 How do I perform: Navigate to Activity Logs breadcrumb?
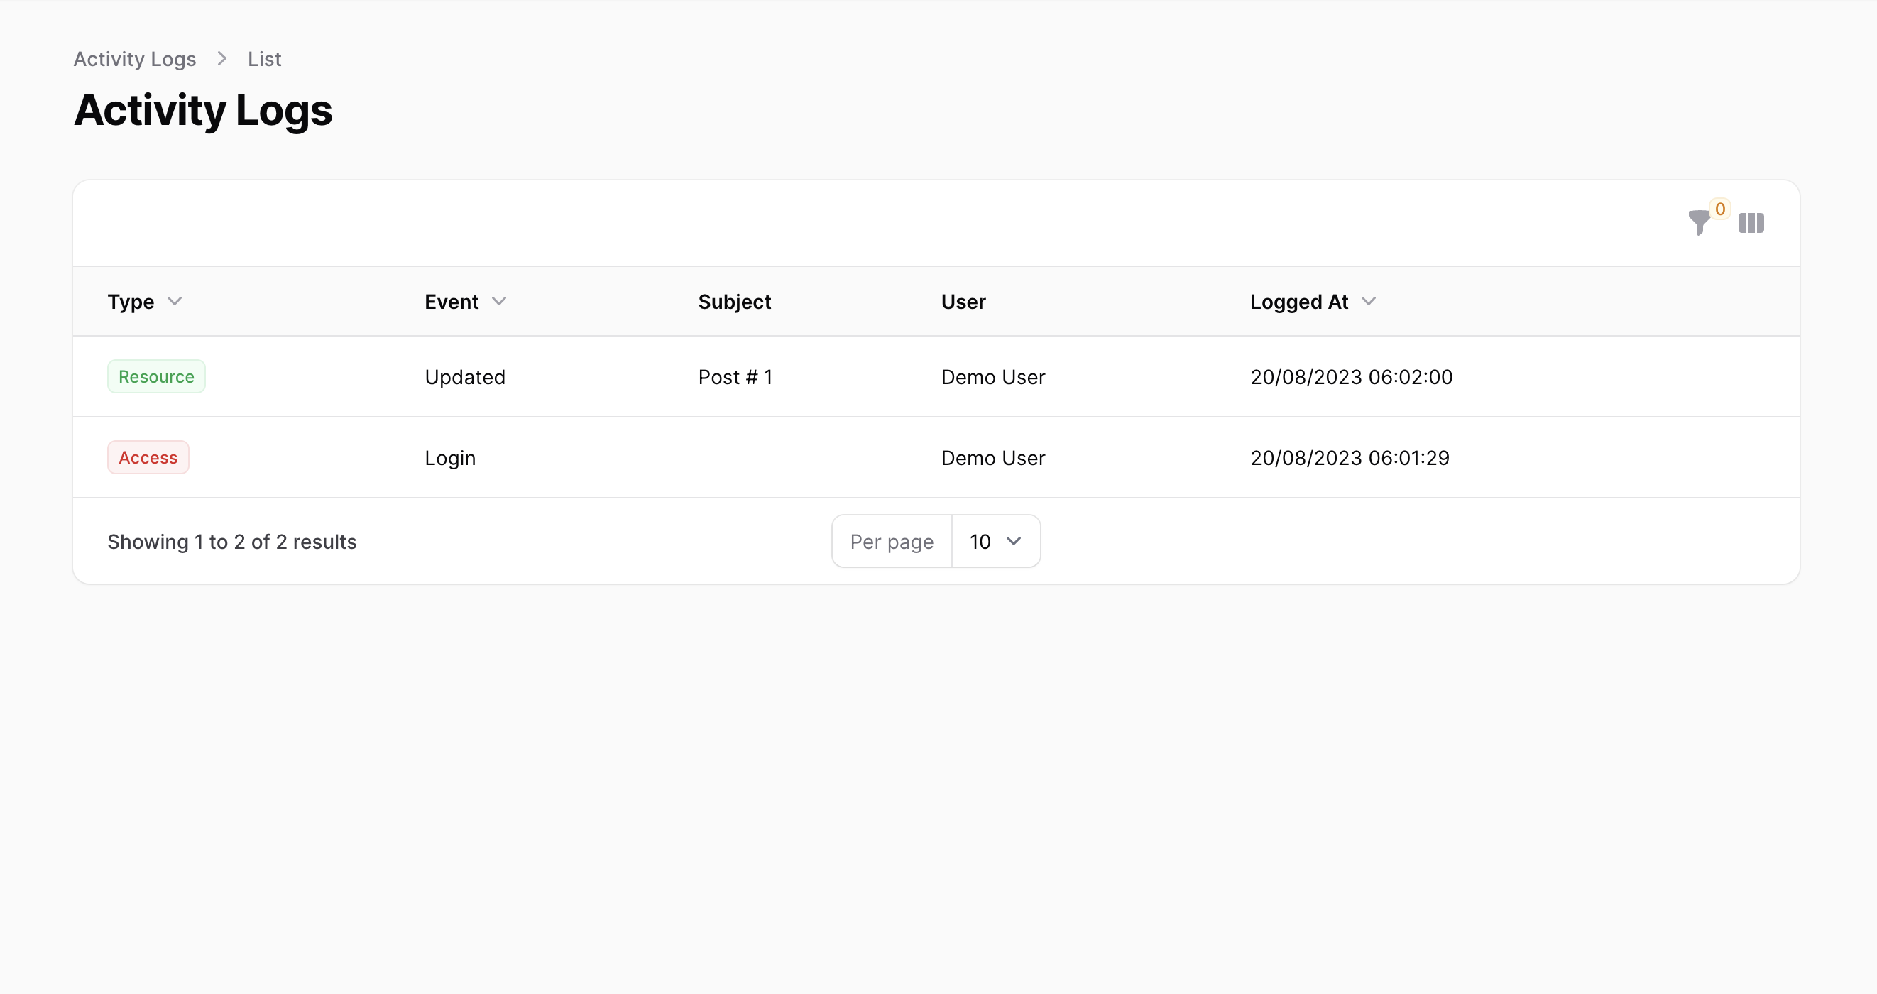click(x=135, y=58)
